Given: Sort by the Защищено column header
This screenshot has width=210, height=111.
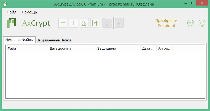Looking at the screenshot, I should click(x=118, y=49).
